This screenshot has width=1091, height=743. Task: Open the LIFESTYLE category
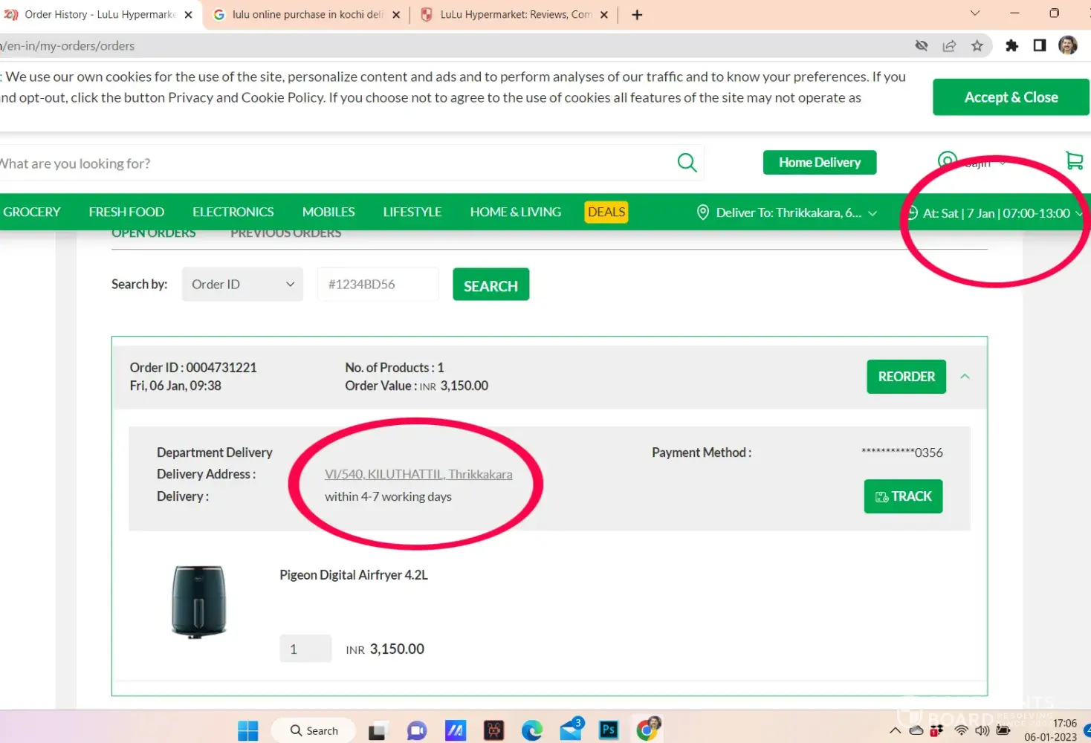pos(412,212)
